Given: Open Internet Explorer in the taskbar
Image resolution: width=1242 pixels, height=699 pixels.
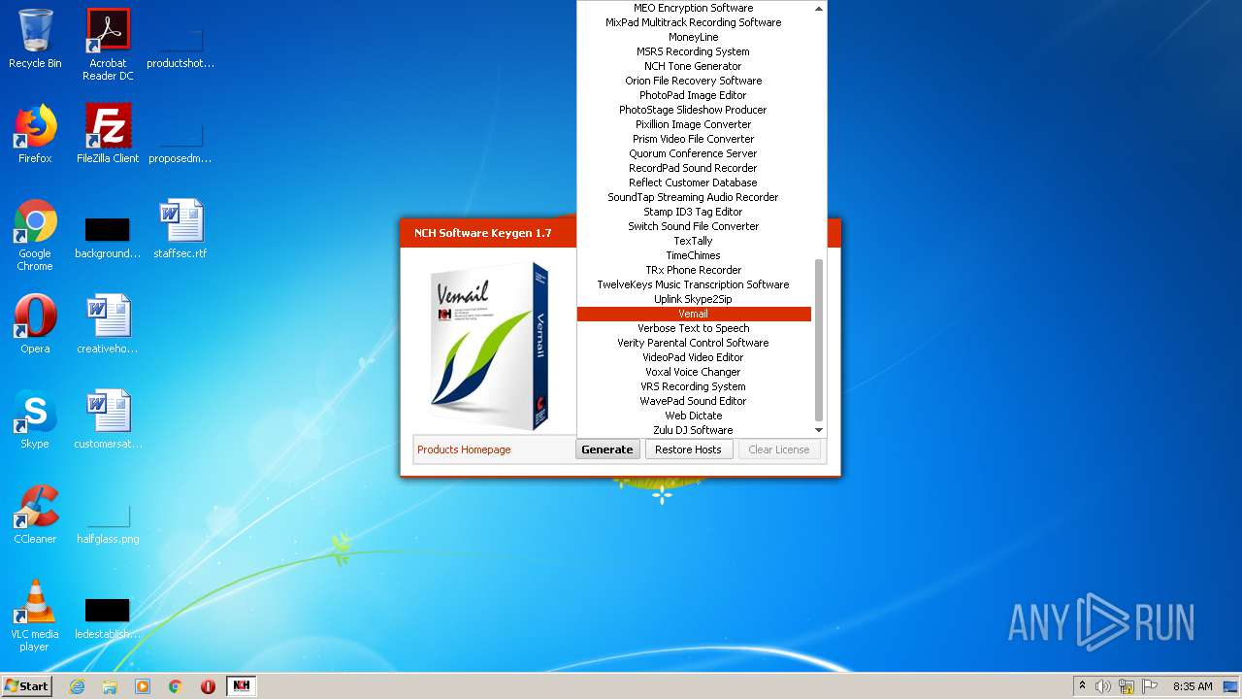Looking at the screenshot, I should point(77,686).
